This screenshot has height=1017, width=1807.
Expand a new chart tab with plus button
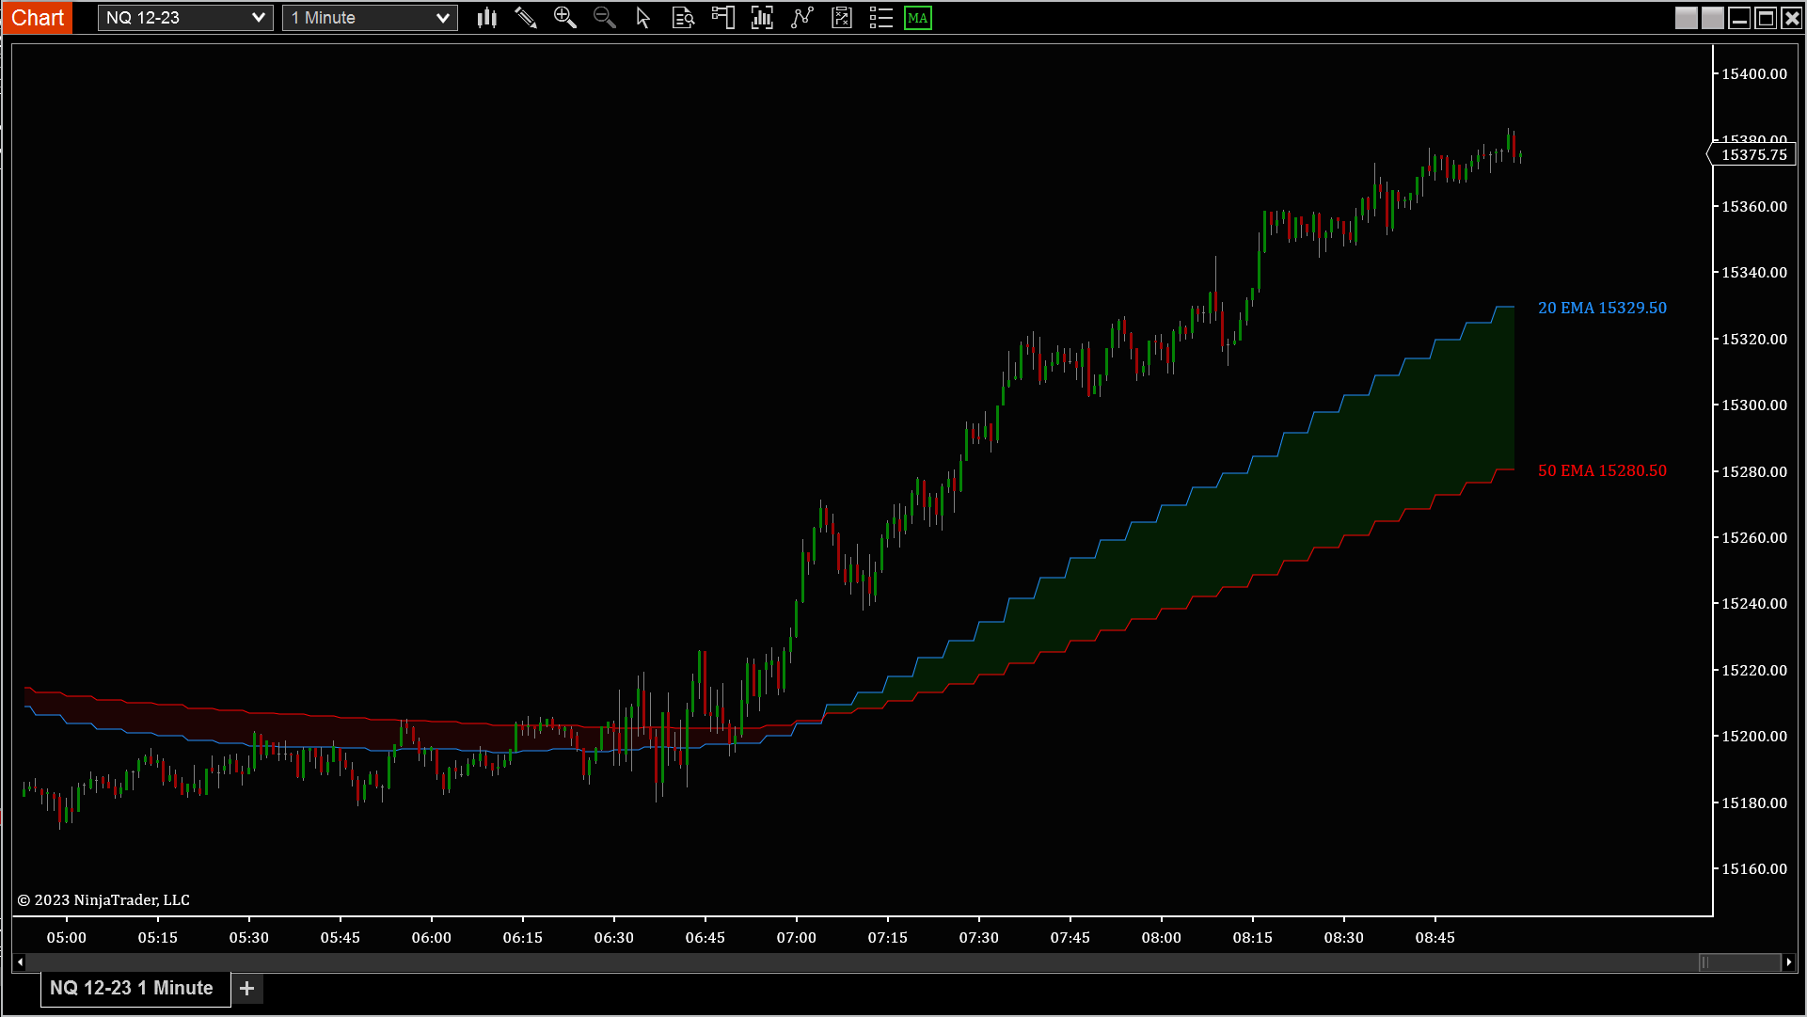pyautogui.click(x=246, y=989)
